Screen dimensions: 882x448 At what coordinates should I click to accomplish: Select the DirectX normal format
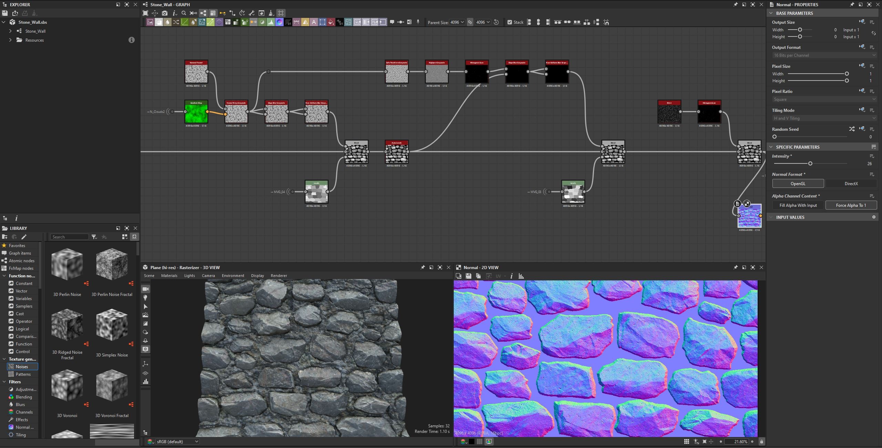pos(851,183)
